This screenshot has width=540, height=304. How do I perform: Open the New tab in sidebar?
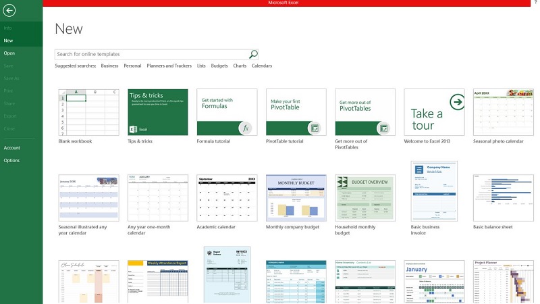click(x=8, y=41)
